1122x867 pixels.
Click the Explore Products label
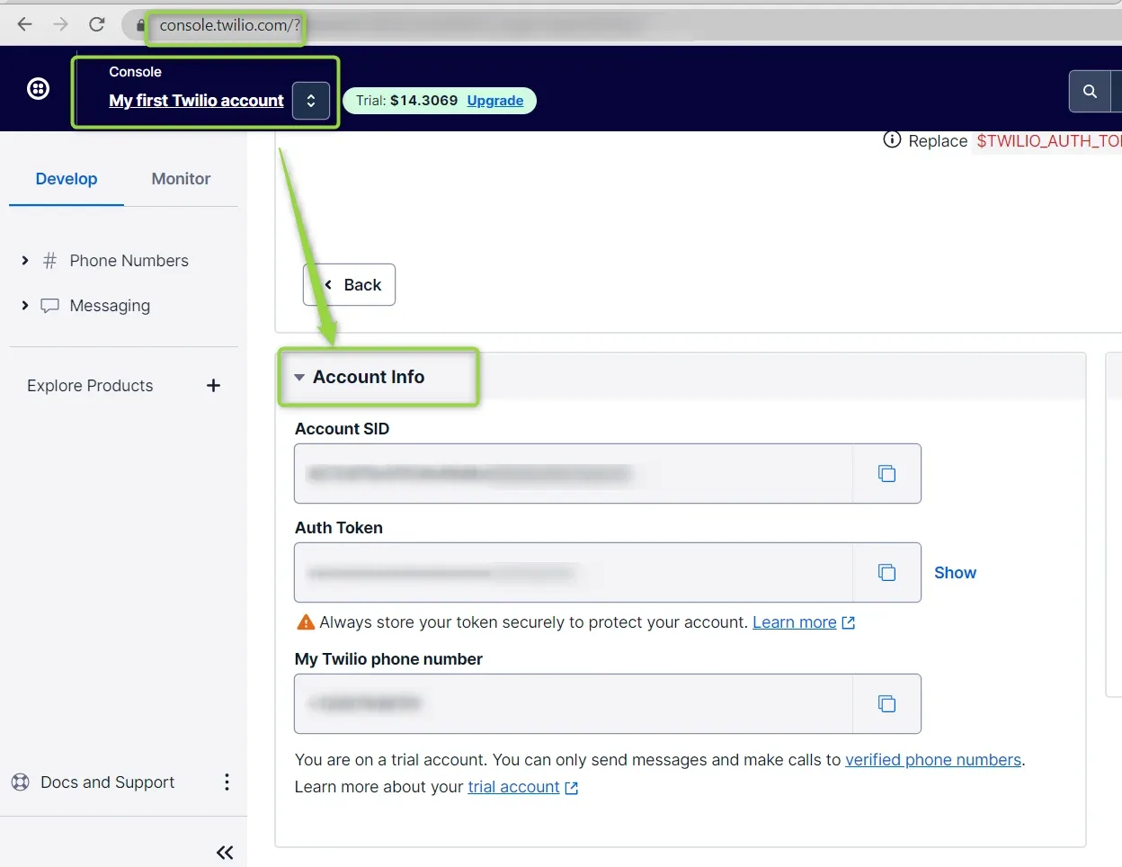click(90, 386)
